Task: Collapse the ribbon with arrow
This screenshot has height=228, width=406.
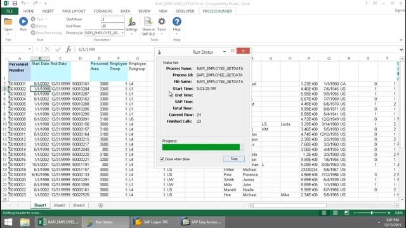Action: point(401,40)
